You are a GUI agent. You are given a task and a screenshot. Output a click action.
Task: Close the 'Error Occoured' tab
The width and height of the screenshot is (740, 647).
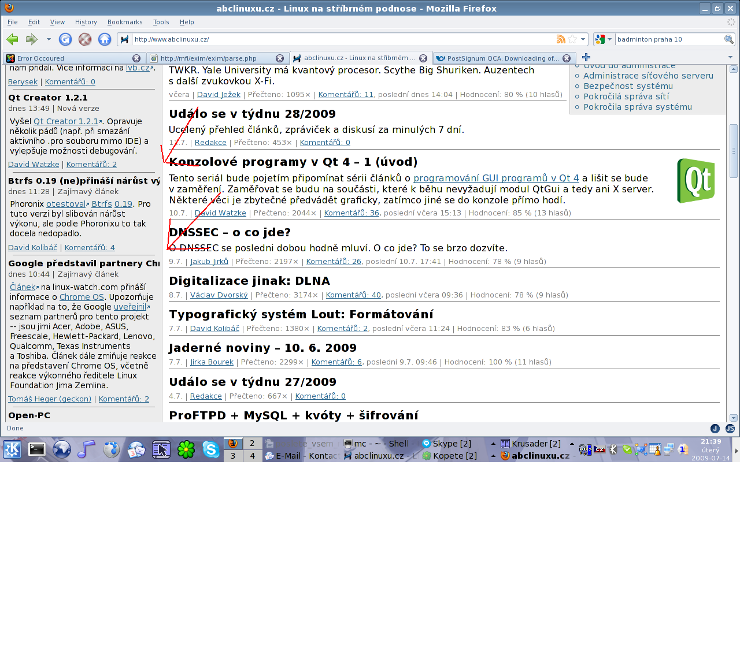136,58
